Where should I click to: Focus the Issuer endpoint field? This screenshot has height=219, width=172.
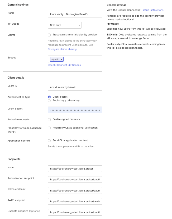75,168
